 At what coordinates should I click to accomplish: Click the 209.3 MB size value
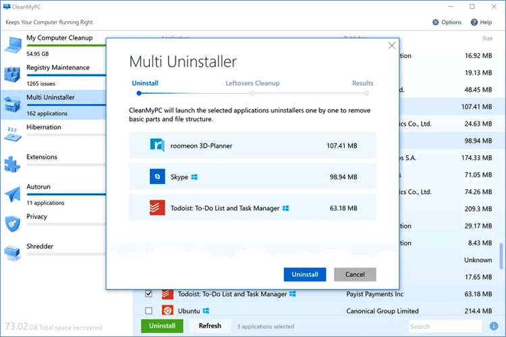(x=478, y=209)
